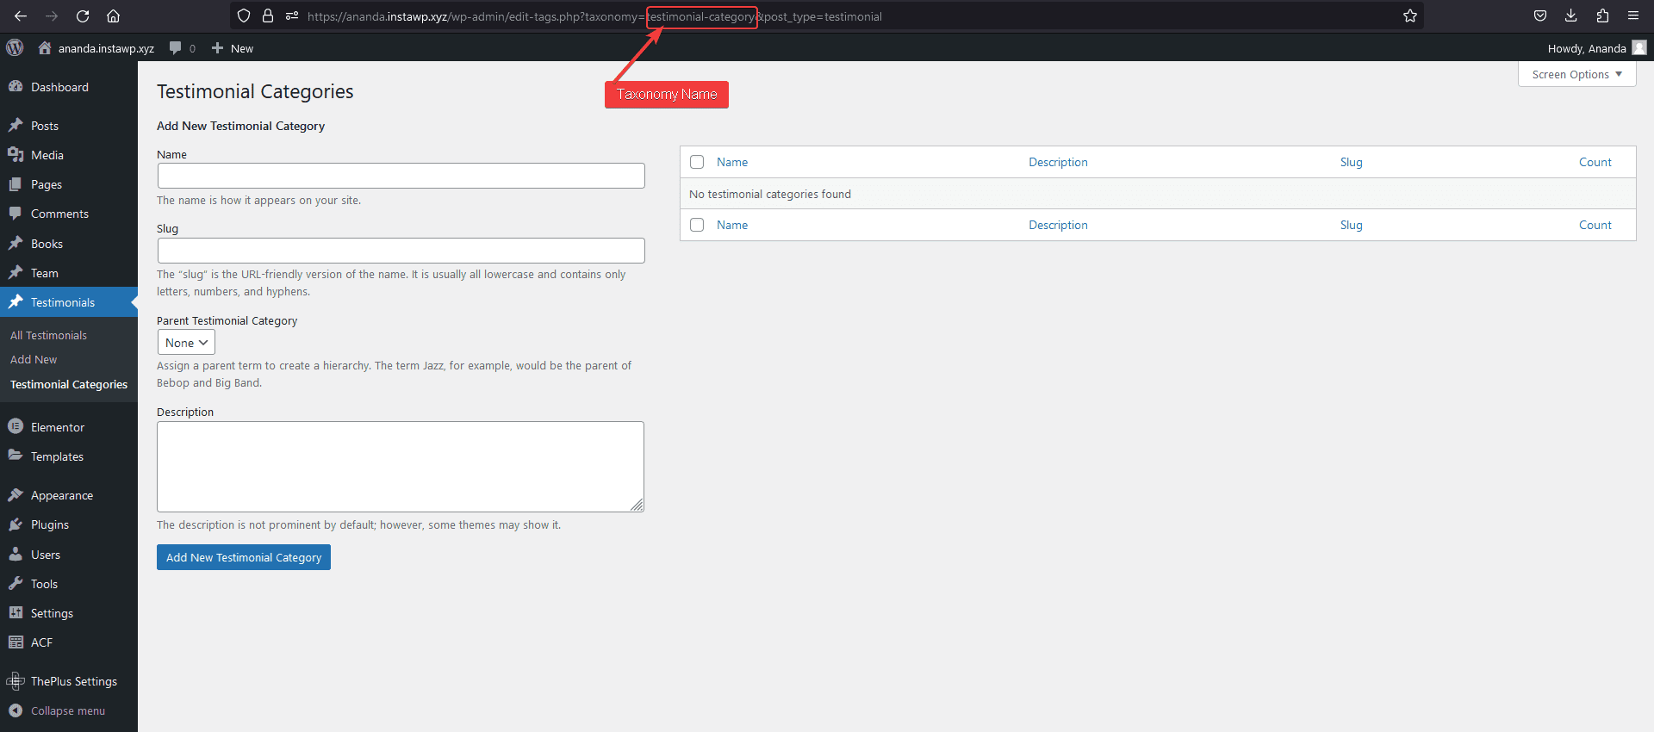Image resolution: width=1654 pixels, height=732 pixels.
Task: Click the browser address bar URL
Action: (x=594, y=16)
